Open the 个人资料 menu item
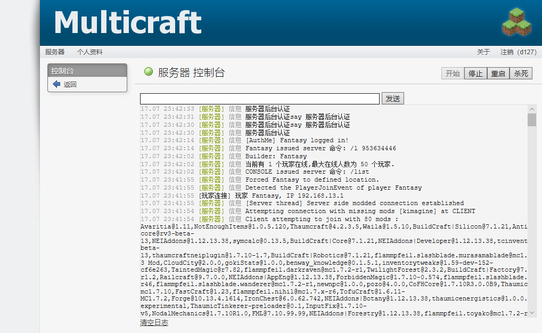The height and width of the screenshot is (333, 542). point(90,52)
